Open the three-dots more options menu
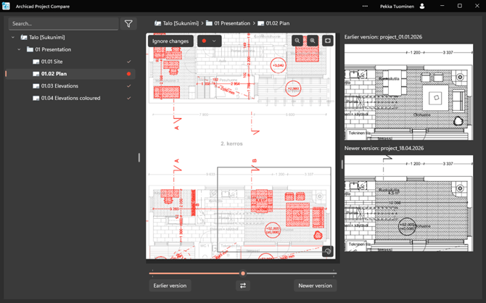Image resolution: width=486 pixels, height=303 pixels. point(366,6)
